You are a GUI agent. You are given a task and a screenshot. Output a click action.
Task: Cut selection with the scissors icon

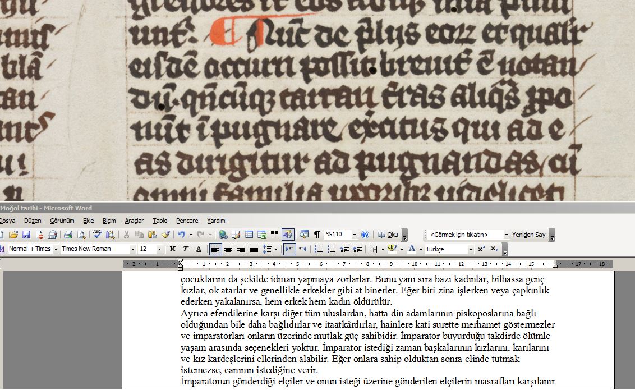(x=126, y=235)
